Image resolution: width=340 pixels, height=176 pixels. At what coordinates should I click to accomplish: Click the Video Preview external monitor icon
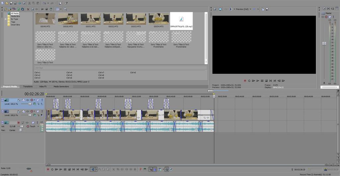(x=220, y=9)
